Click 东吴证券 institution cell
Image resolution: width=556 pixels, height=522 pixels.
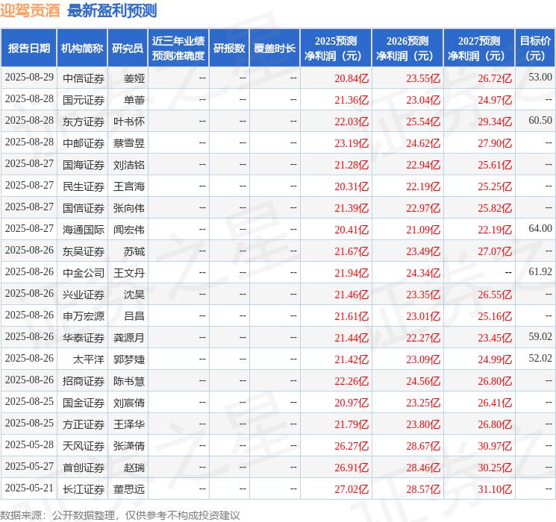84,251
